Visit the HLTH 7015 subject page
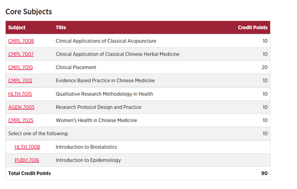 (x=20, y=94)
